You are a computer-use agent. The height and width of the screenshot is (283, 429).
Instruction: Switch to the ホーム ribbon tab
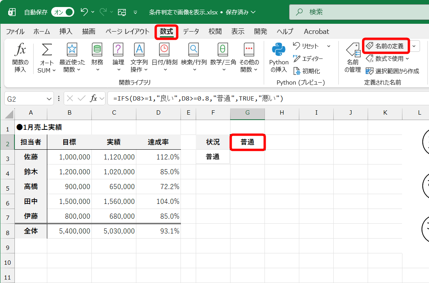pos(41,32)
